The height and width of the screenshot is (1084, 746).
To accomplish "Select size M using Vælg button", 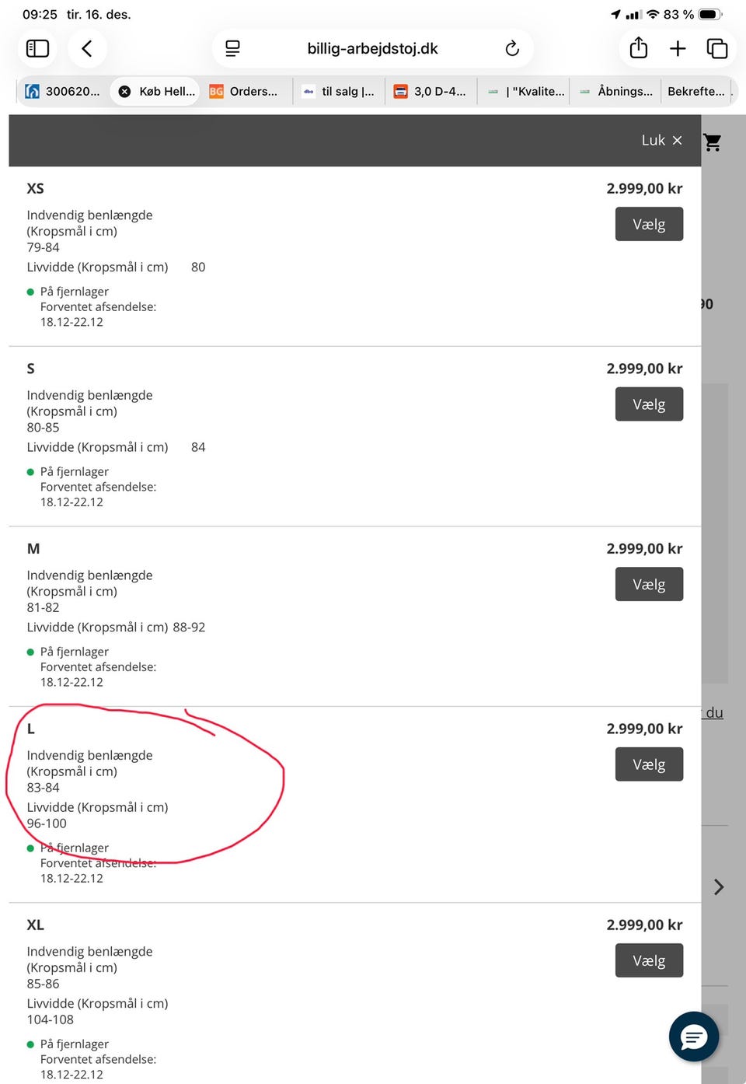I will 649,584.
